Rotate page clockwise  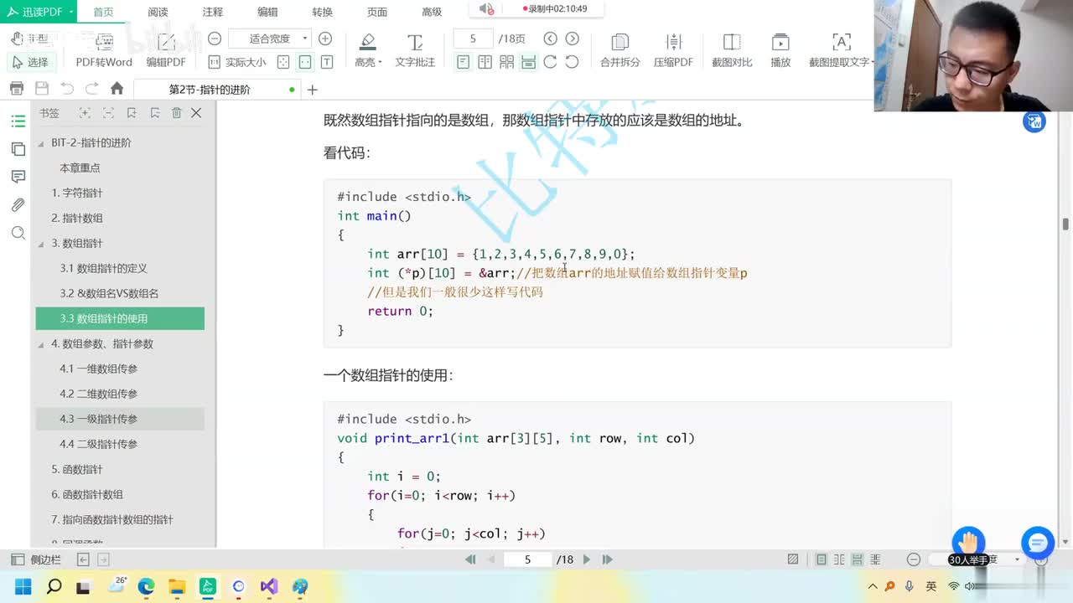[550, 62]
